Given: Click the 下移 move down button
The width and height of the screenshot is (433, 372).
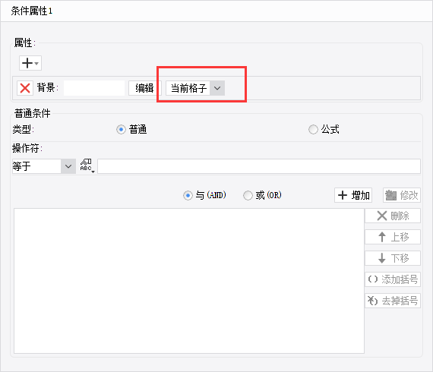Looking at the screenshot, I should pyautogui.click(x=393, y=258).
